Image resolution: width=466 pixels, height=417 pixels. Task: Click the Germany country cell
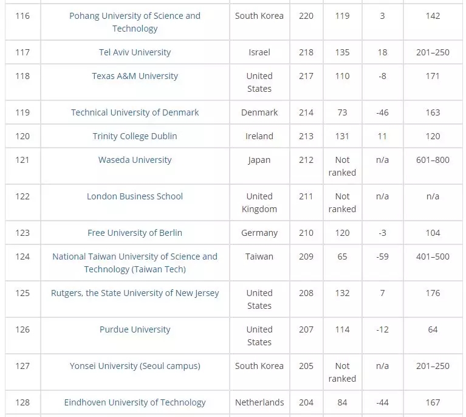[x=259, y=233]
